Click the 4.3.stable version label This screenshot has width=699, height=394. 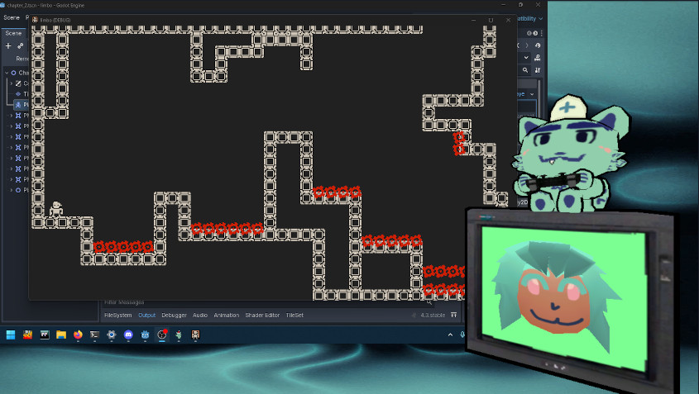coord(433,316)
